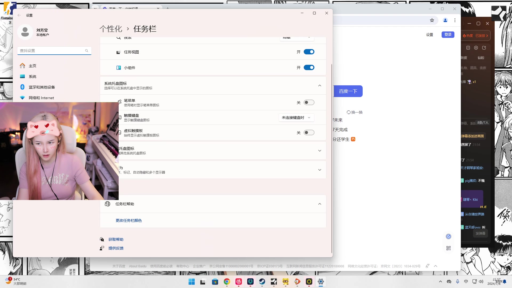Open the search option dropdown at list top
Image resolution: width=512 pixels, height=288 pixels.
(x=297, y=39)
